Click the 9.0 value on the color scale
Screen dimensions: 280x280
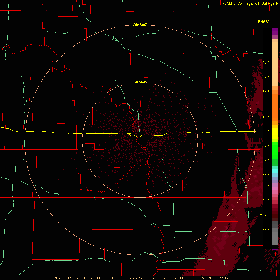266,49
